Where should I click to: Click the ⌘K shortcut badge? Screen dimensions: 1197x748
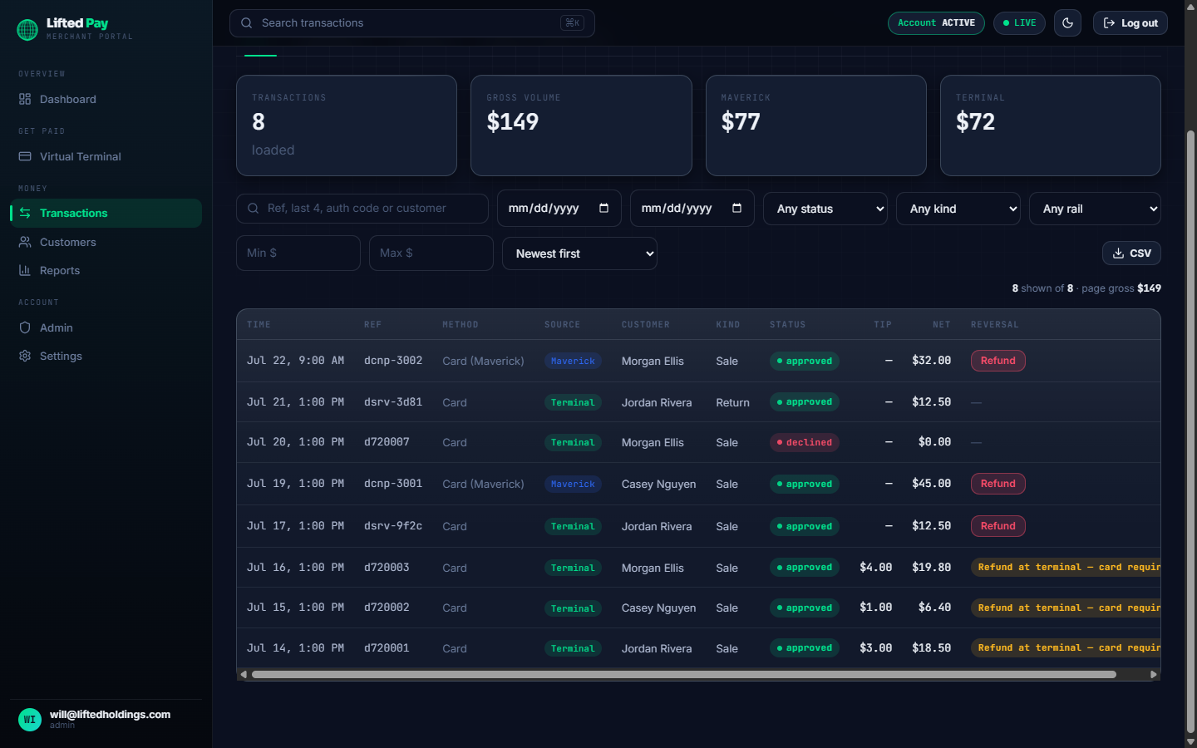(x=572, y=23)
